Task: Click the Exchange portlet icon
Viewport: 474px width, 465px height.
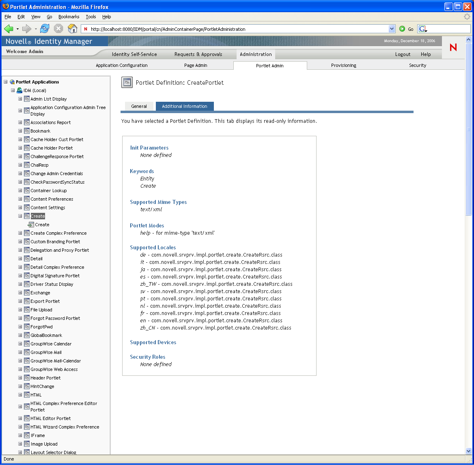Action: pyautogui.click(x=27, y=293)
